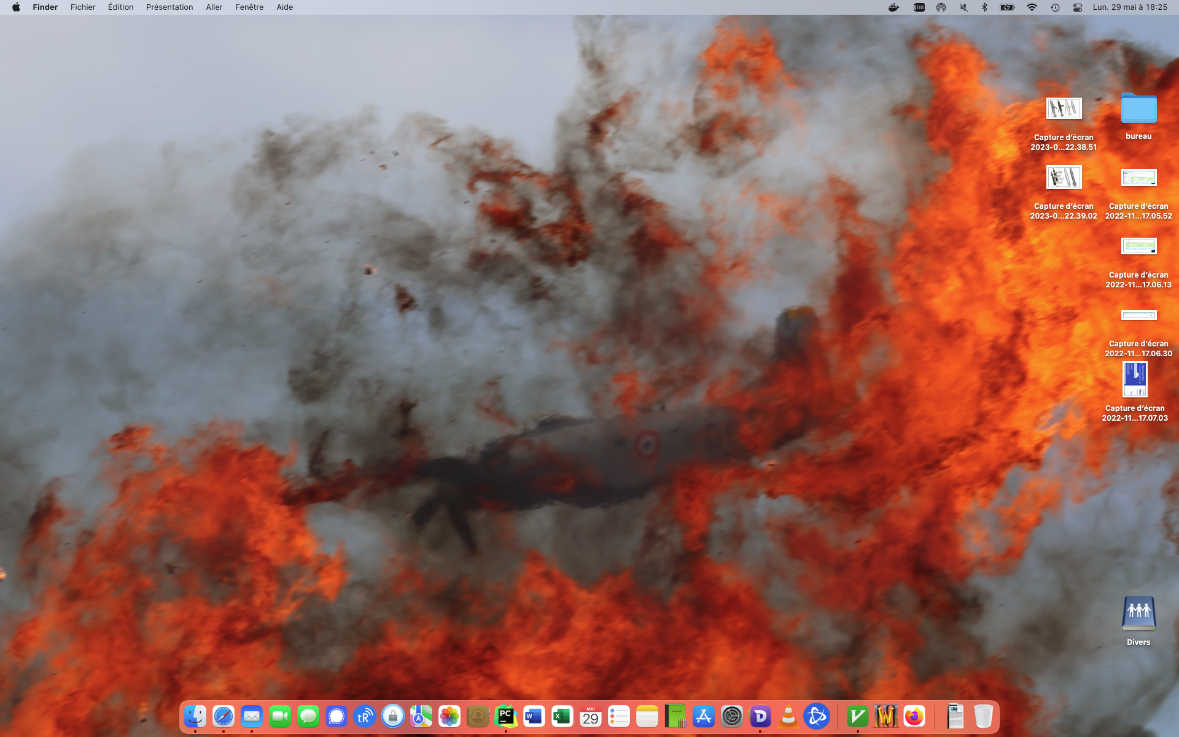Launch VLC media player
1179x737 pixels.
tap(788, 716)
